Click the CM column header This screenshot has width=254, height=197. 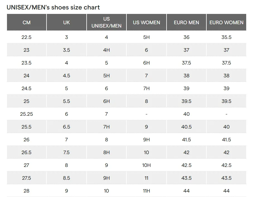(26, 22)
